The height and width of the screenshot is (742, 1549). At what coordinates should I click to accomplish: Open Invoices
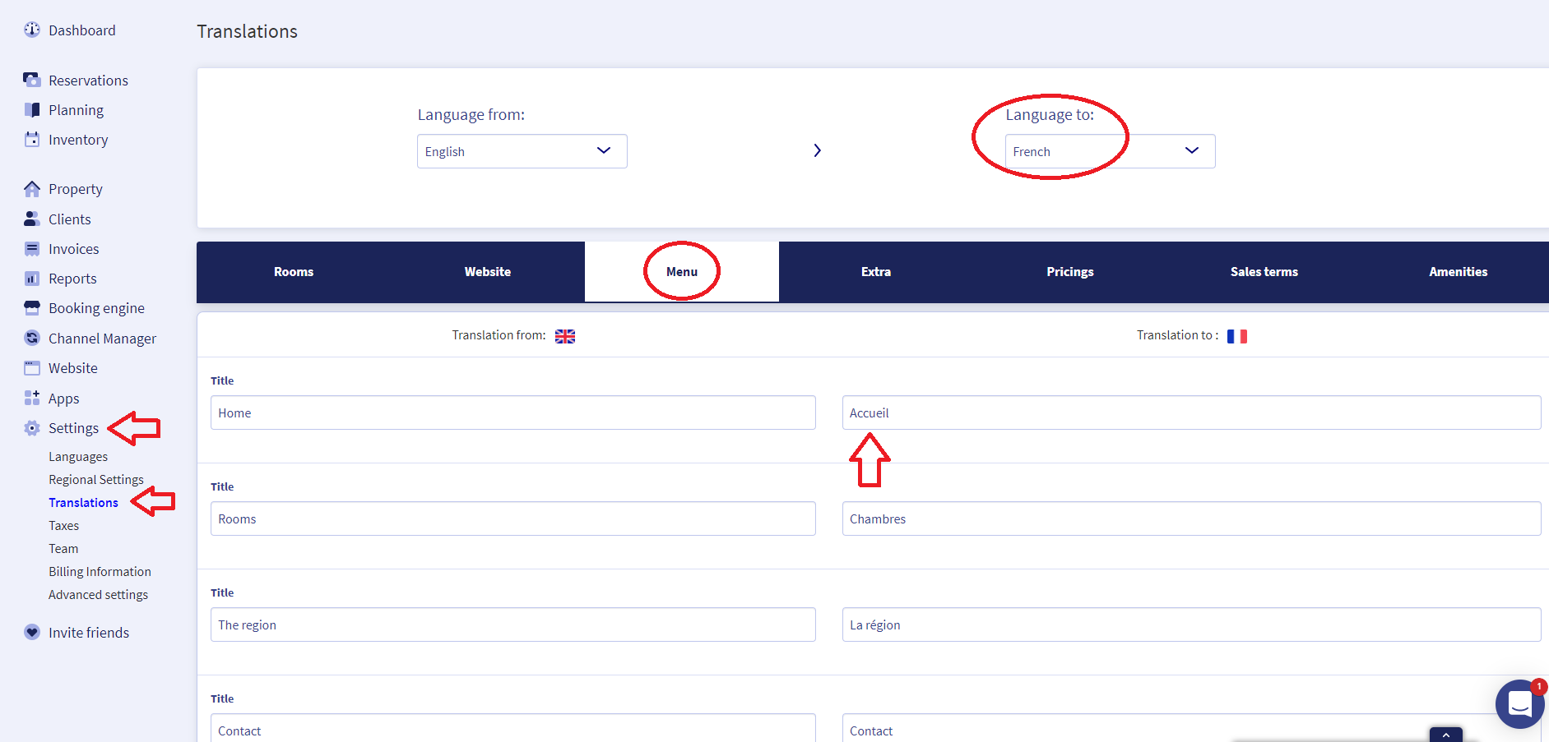point(74,249)
